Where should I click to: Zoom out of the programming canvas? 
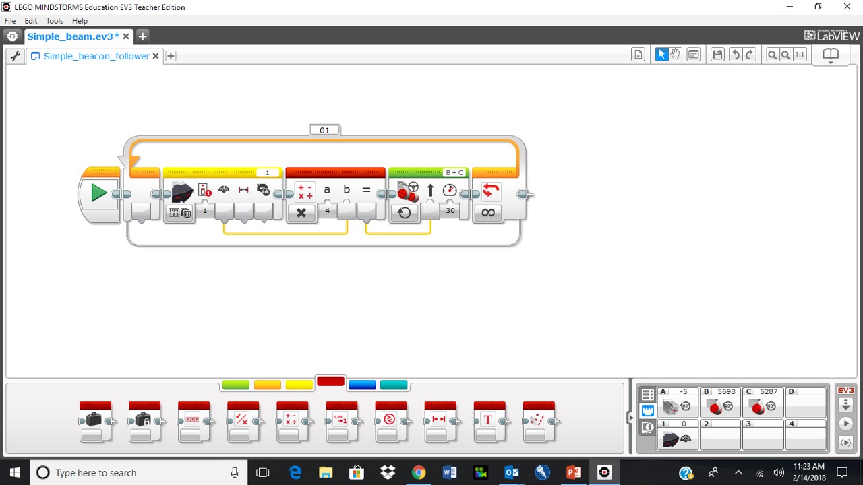tap(773, 55)
